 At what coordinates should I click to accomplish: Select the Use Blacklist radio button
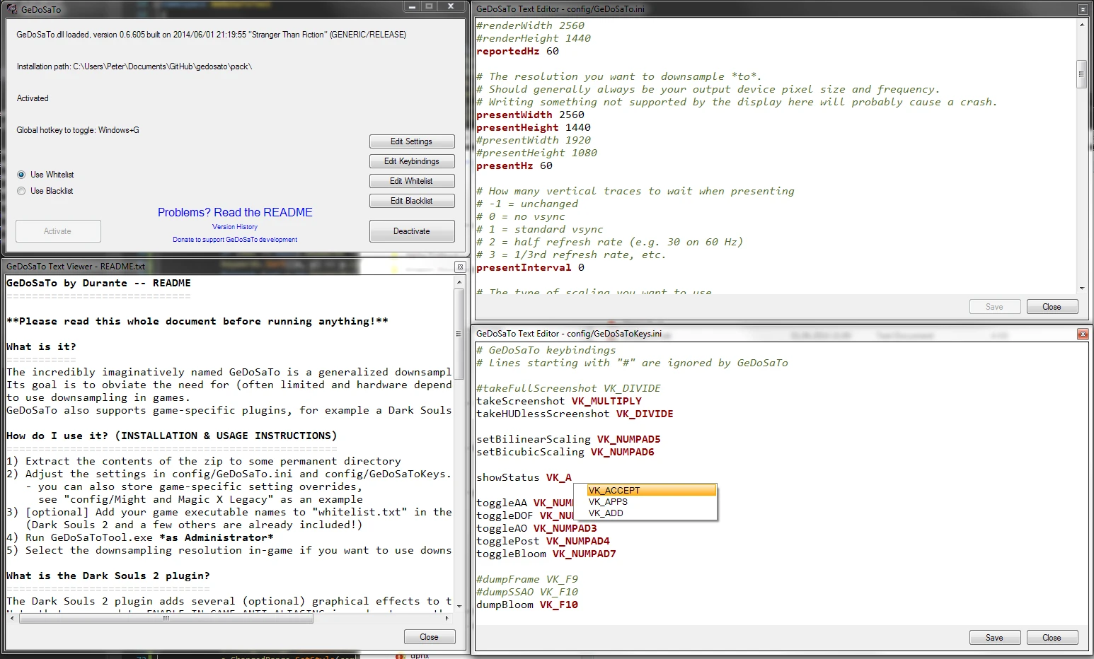tap(21, 191)
